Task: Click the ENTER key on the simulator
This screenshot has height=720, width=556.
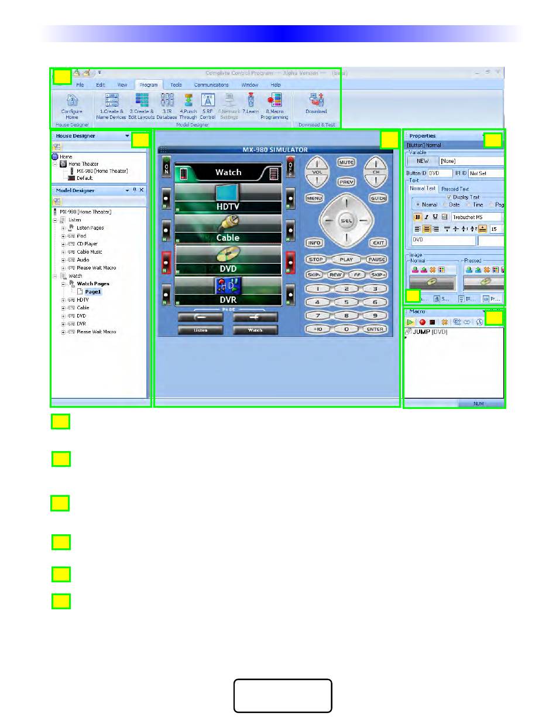Action: (x=374, y=329)
